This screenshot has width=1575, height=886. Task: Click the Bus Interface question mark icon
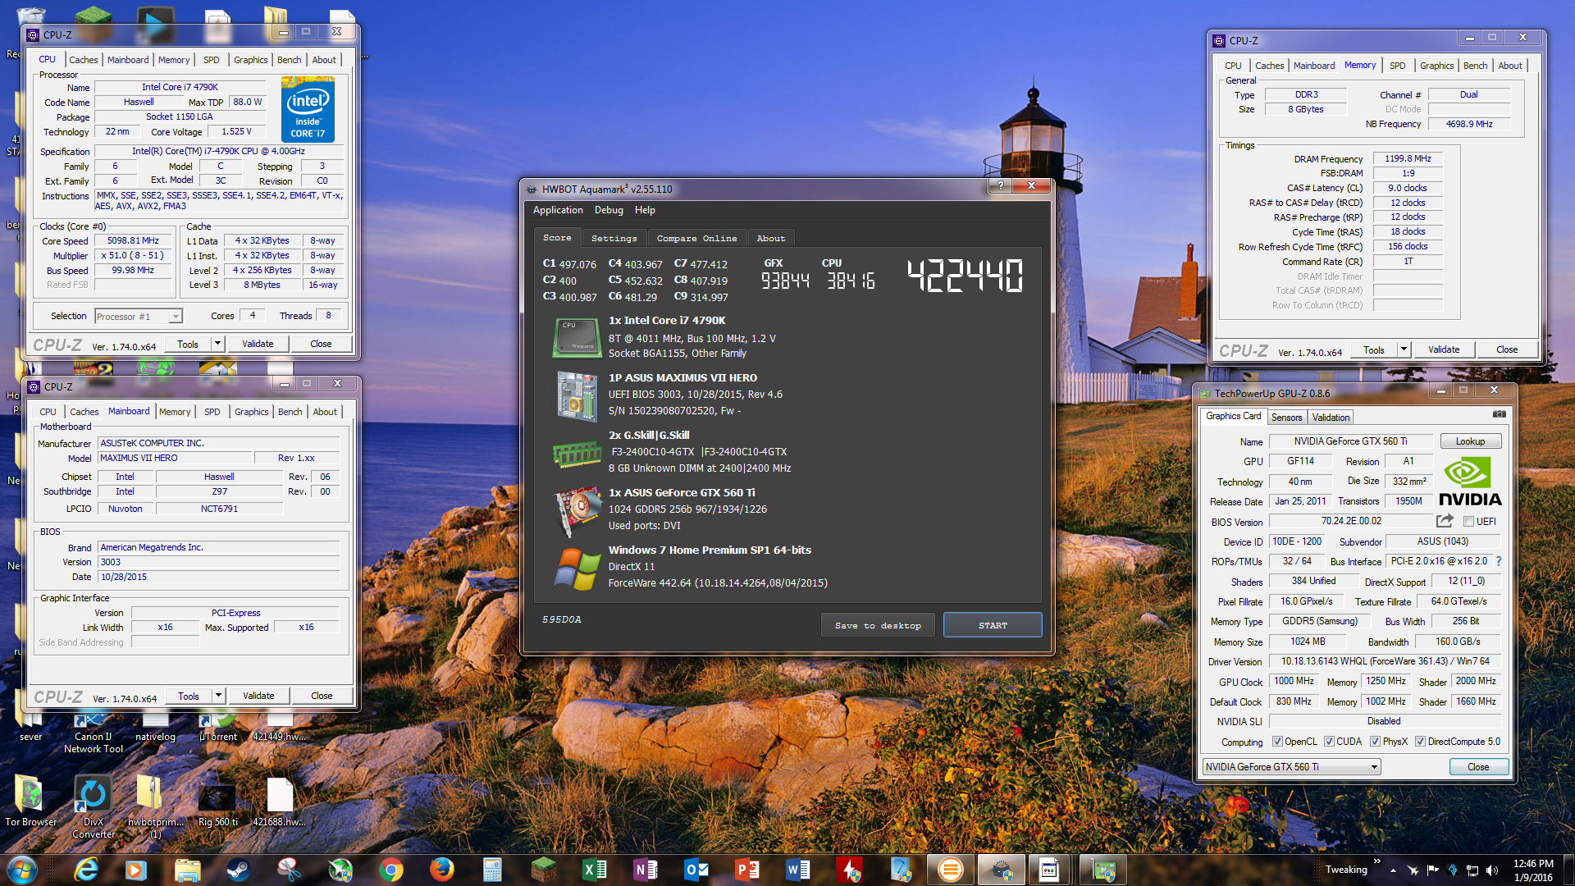coord(1499,561)
